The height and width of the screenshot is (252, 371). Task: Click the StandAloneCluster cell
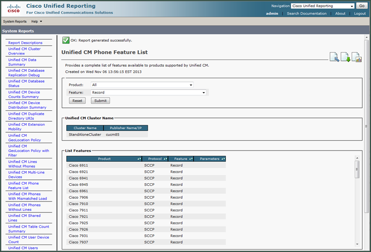point(85,134)
